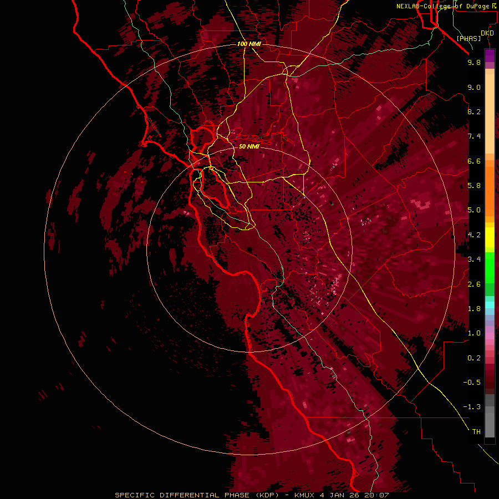Click the DKD label above the color scale
The width and height of the screenshot is (499, 499).
[487, 33]
